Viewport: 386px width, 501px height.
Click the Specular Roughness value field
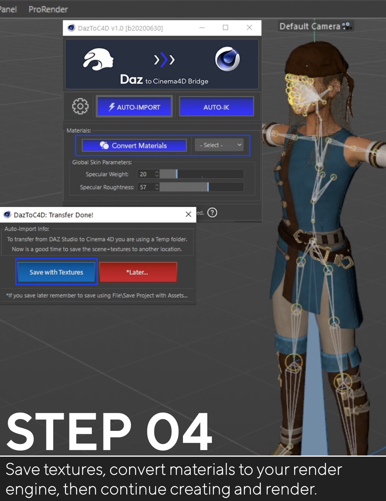click(146, 187)
